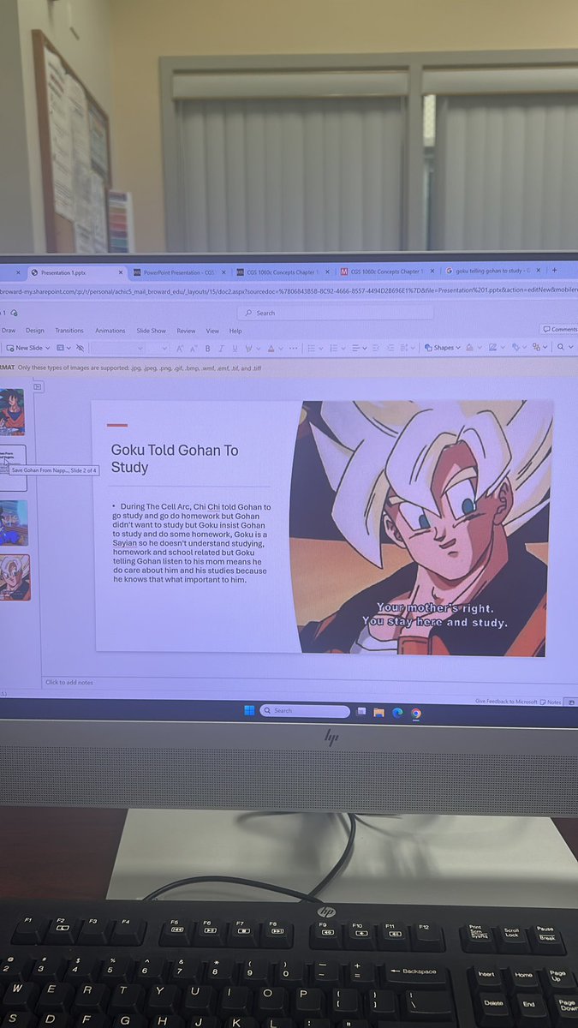
Task: Open the Slide Show ribbon tab
Action: (x=152, y=331)
